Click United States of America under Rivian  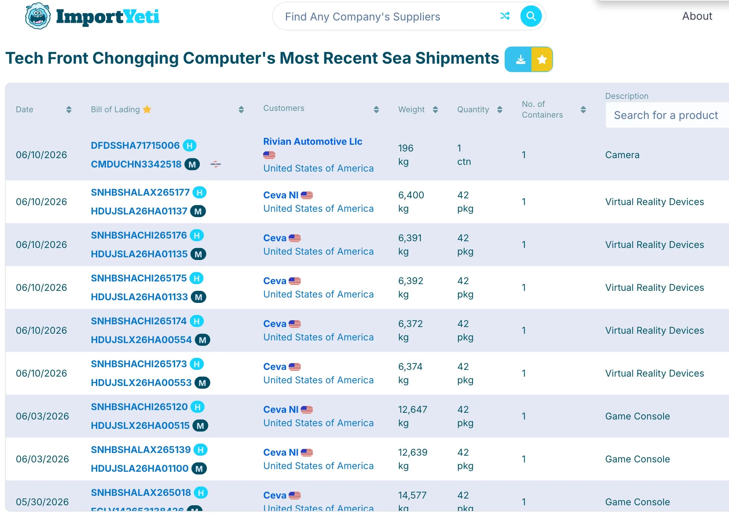[318, 168]
